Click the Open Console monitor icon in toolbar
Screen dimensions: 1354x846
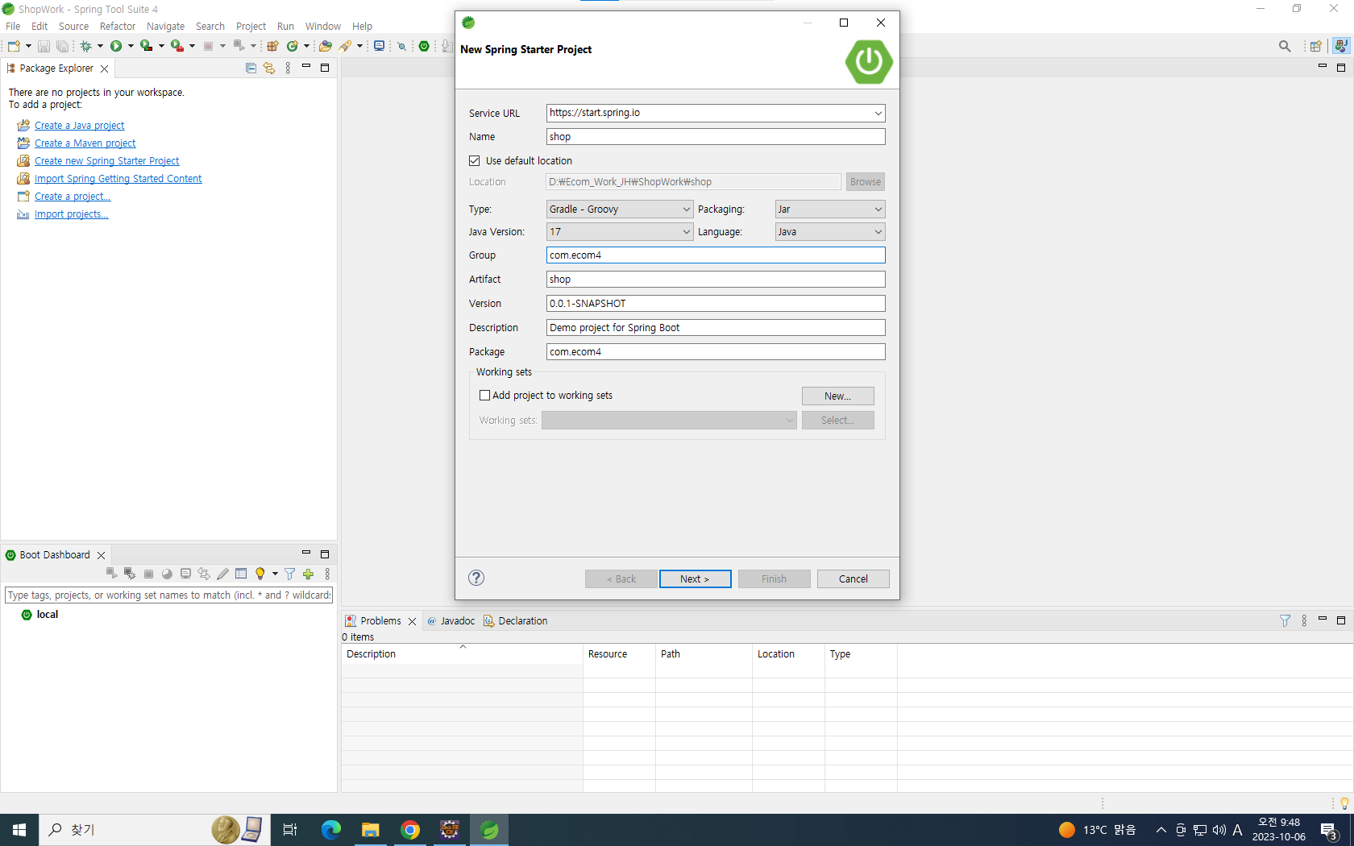(x=379, y=46)
